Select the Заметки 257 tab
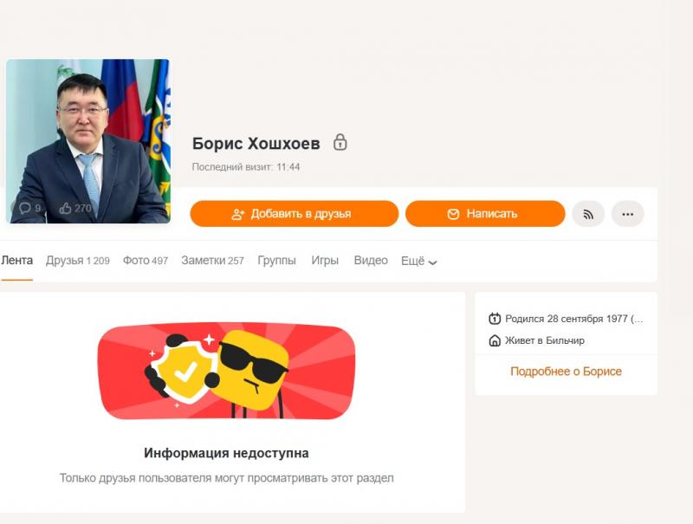The height and width of the screenshot is (524, 693). (212, 261)
